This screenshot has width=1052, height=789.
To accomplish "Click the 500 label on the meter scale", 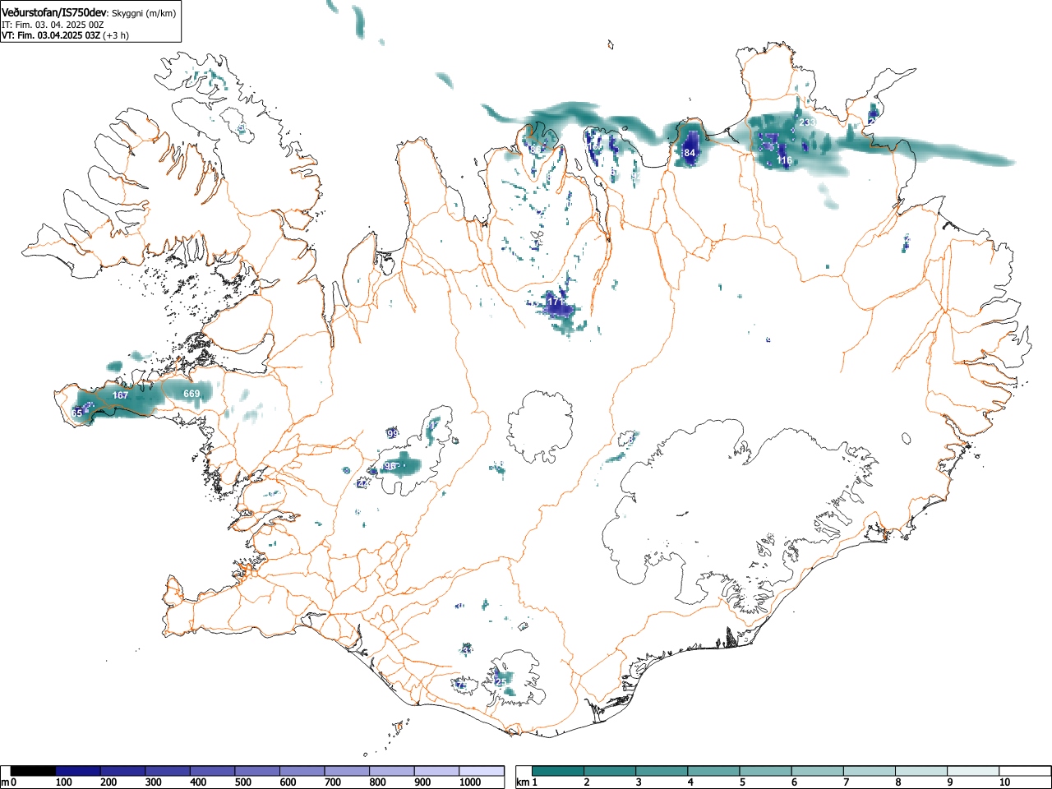I will [243, 782].
